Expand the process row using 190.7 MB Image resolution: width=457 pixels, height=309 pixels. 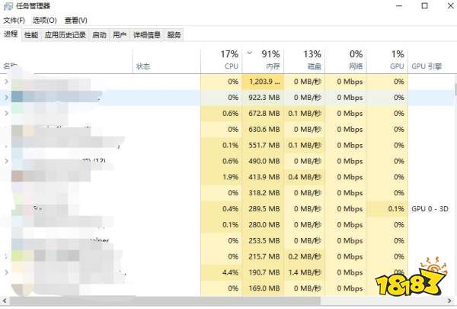[6, 272]
